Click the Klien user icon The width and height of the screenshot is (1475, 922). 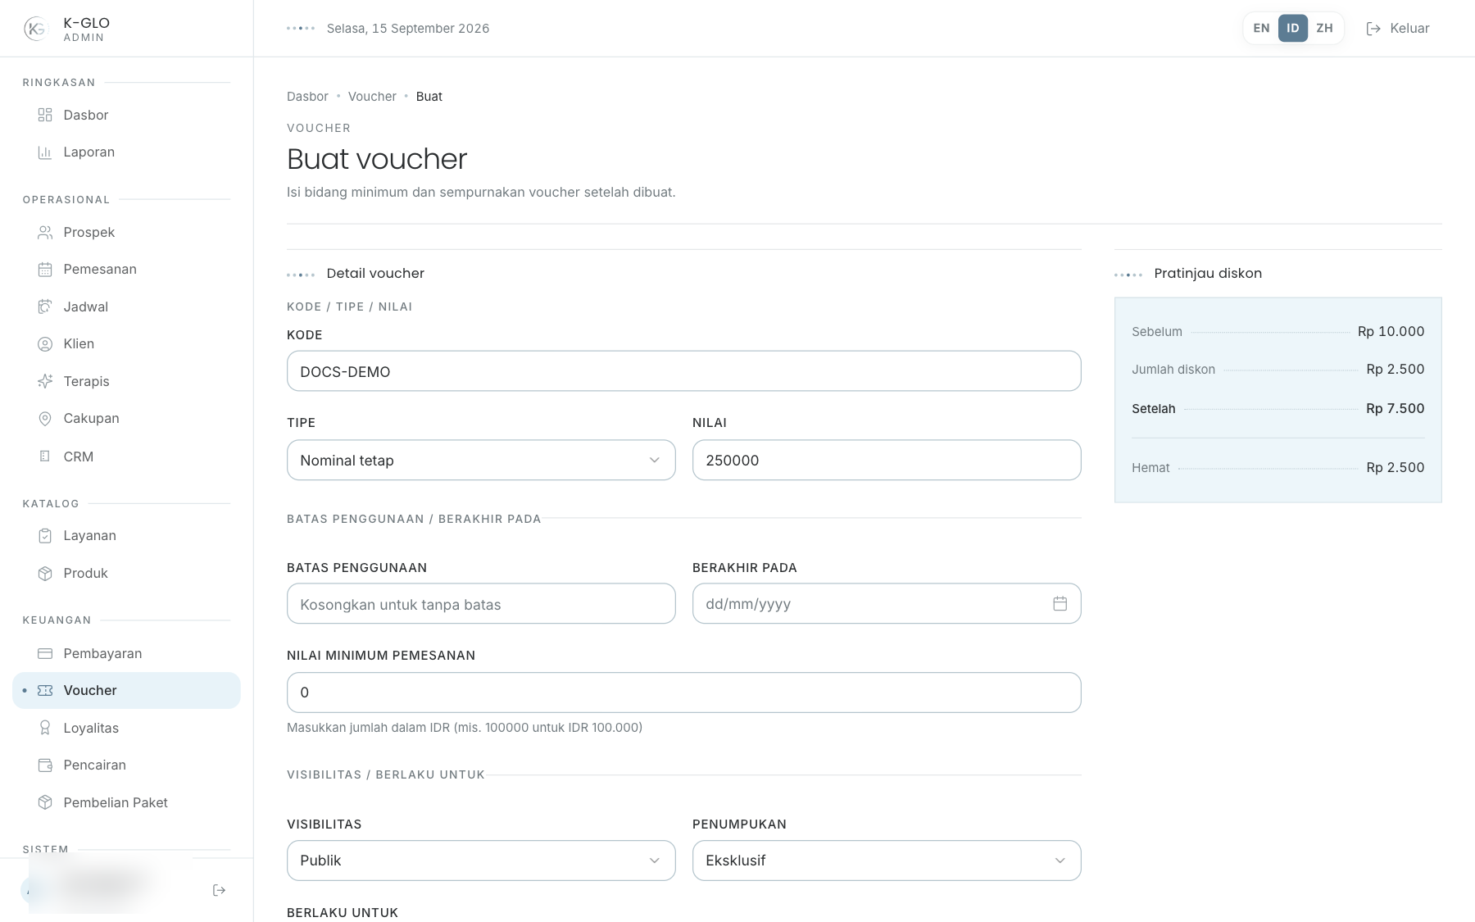point(45,344)
